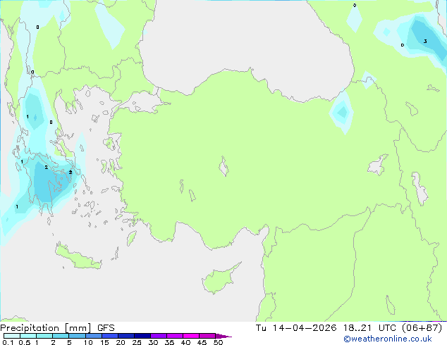
Task: Click the '30' legend scale label
Action: [153, 342]
